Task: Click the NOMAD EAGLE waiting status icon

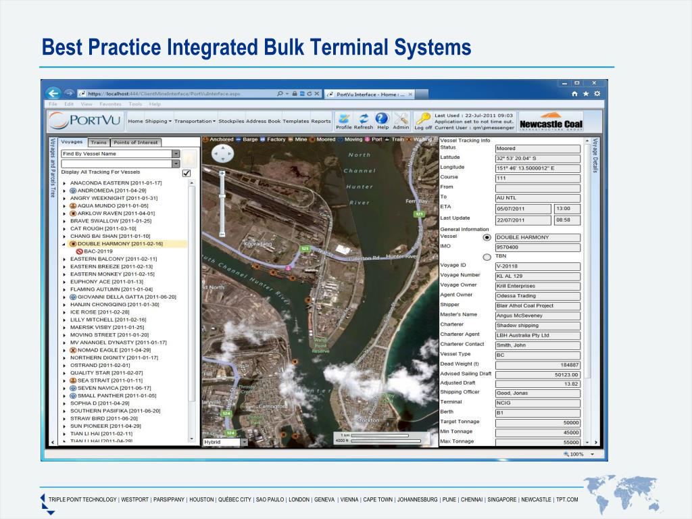Action: tap(73, 350)
